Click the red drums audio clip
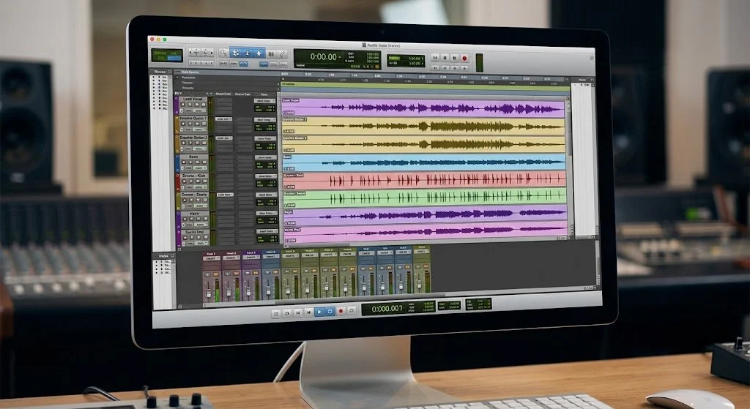Screen dimensions: 750x409 tap(424, 180)
